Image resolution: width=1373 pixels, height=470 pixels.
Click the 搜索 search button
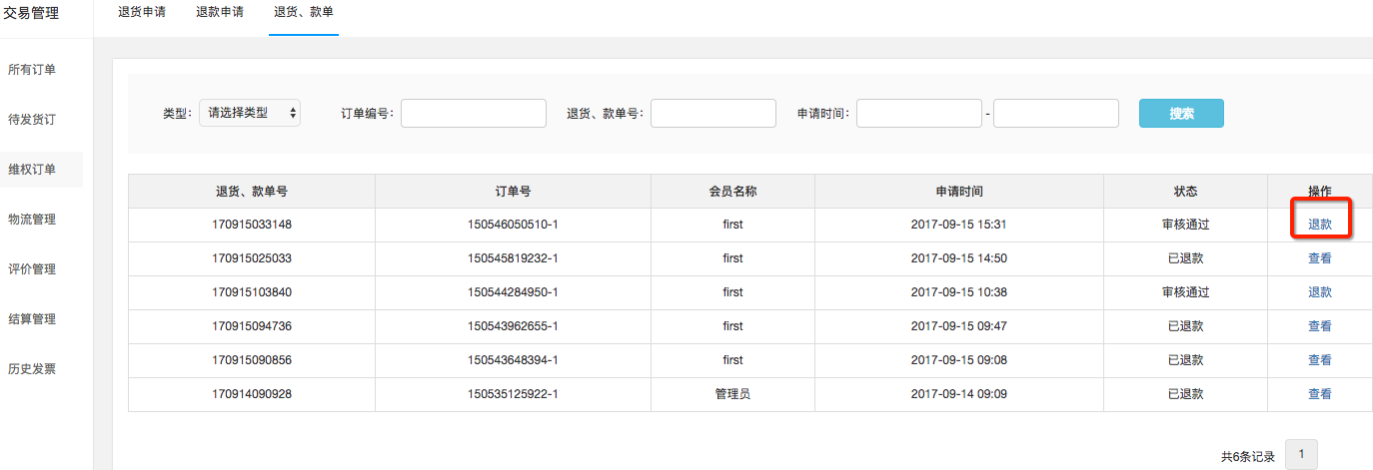point(1181,113)
